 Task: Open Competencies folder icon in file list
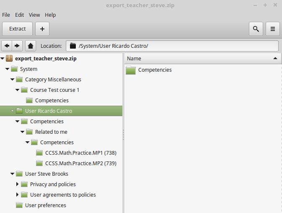131,70
